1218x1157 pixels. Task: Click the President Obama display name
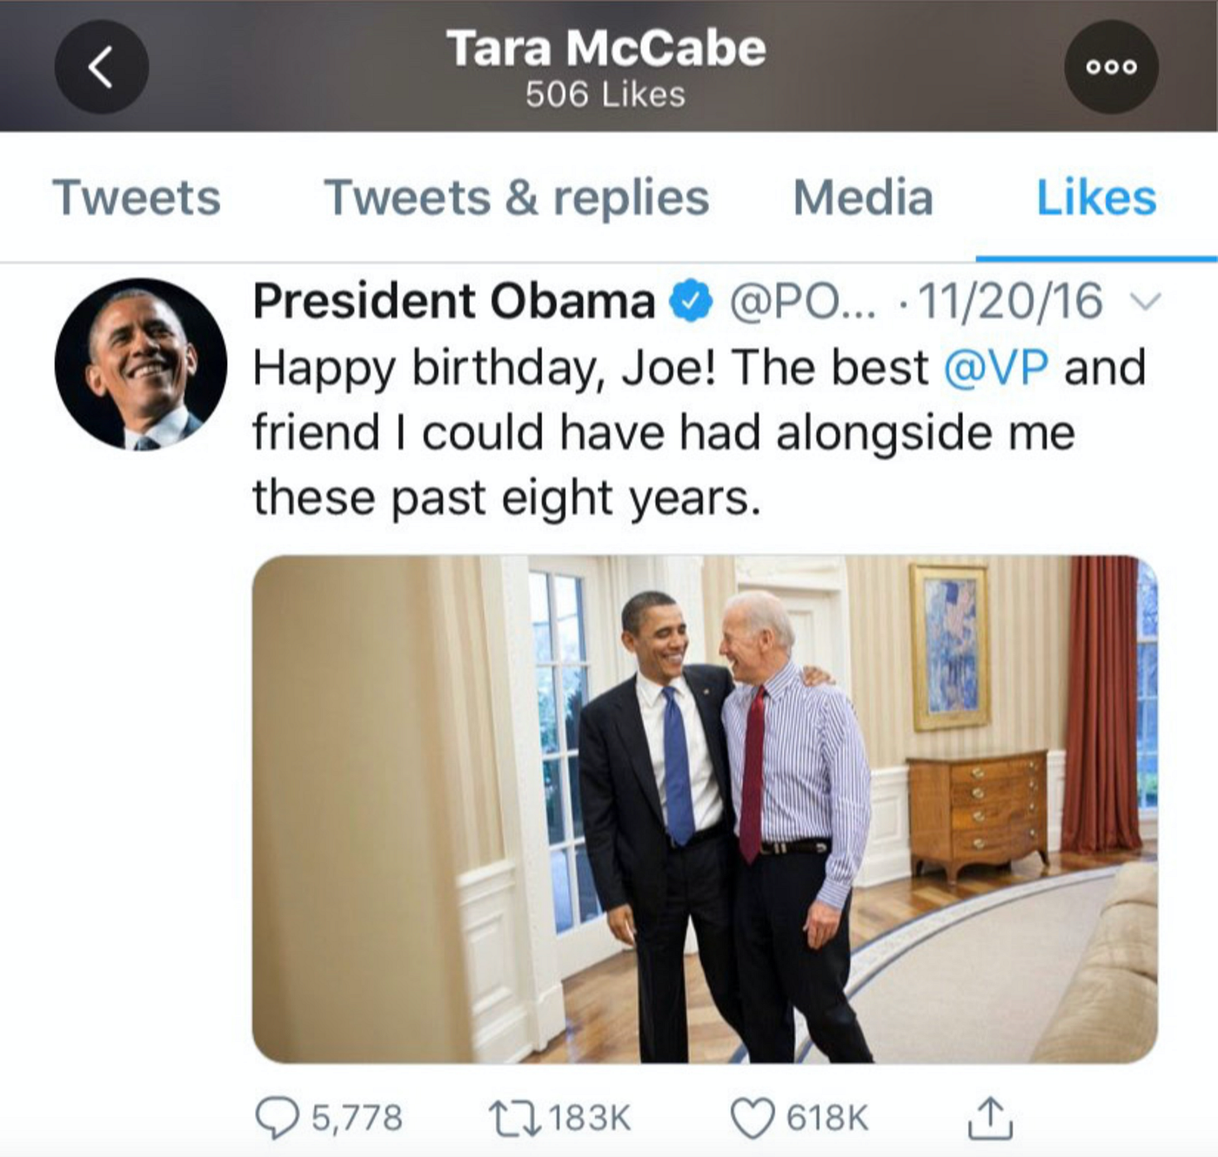tap(453, 301)
